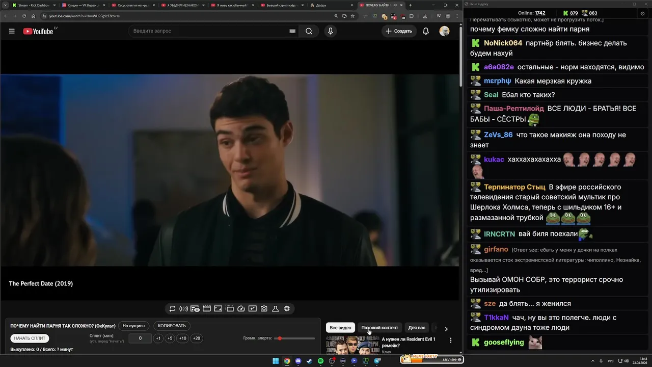Add ten minutes with +10 button
652x367 pixels.
(x=183, y=338)
